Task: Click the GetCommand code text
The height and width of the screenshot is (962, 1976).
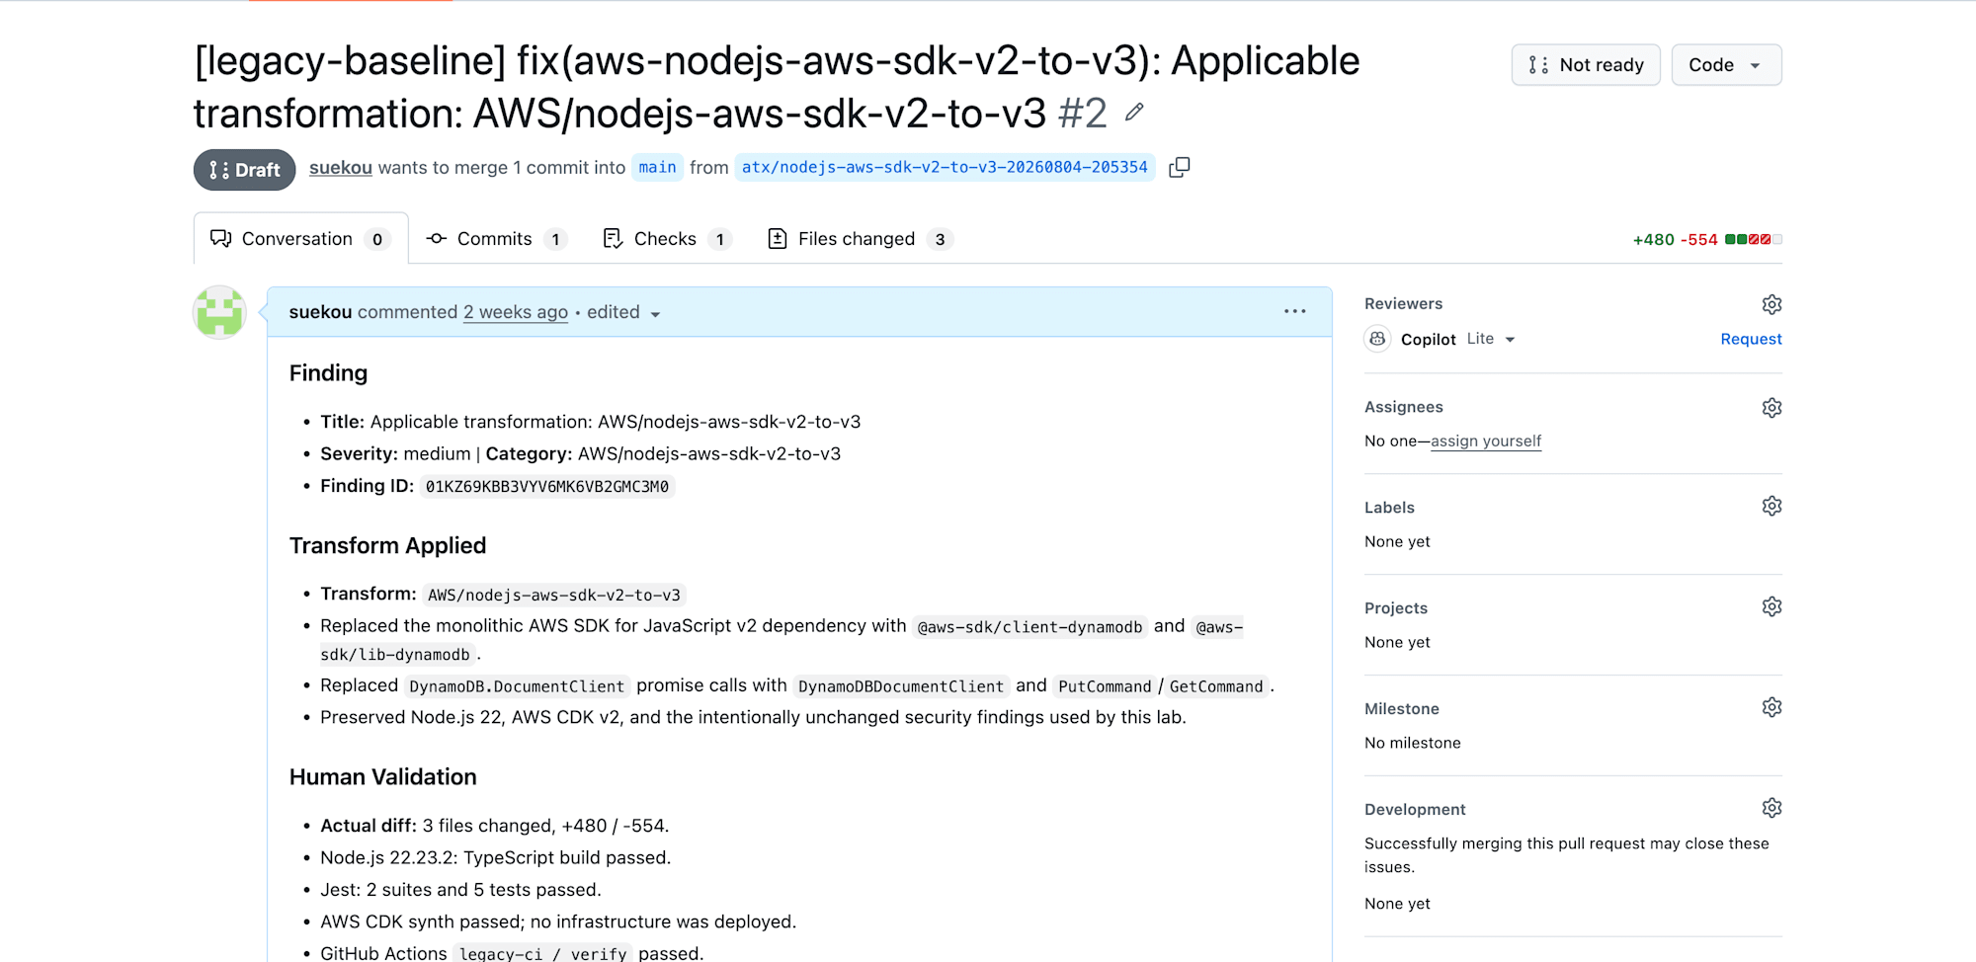Action: pos(1216,686)
